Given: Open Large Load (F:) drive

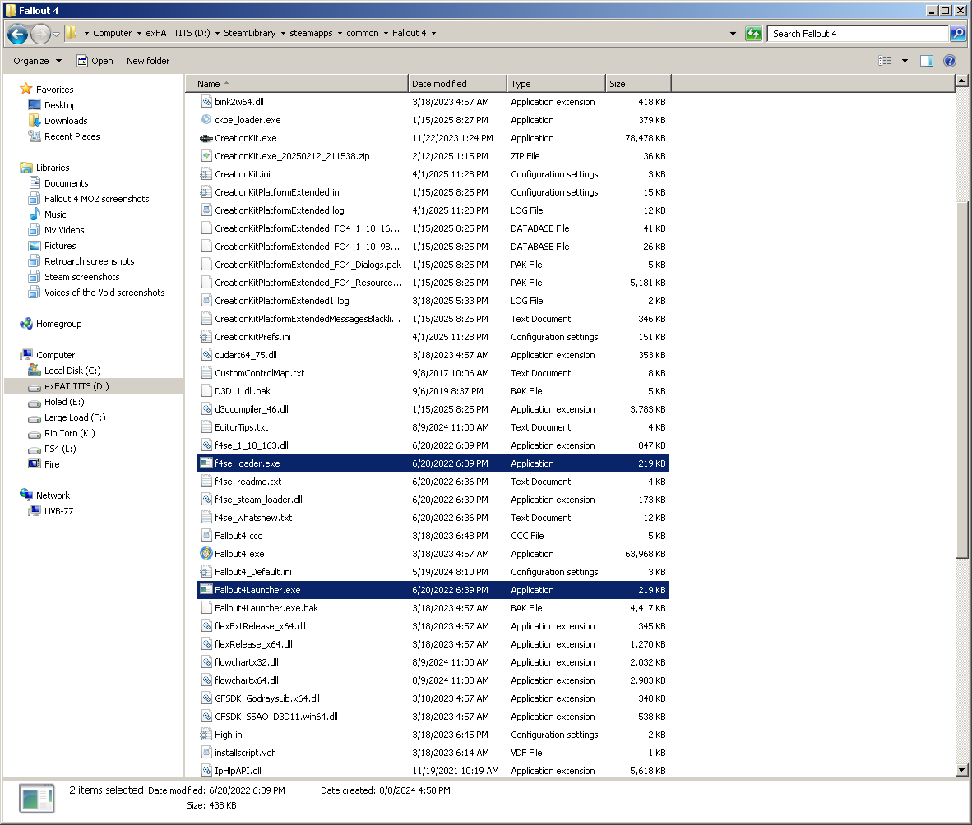Looking at the screenshot, I should (75, 417).
